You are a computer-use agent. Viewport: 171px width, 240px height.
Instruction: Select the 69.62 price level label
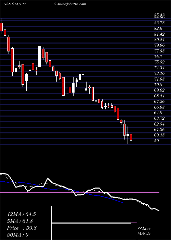[159, 90]
